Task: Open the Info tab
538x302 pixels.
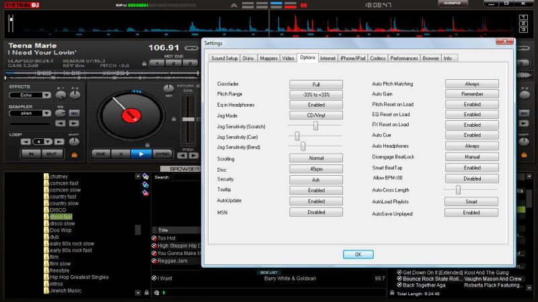Action: pos(447,58)
